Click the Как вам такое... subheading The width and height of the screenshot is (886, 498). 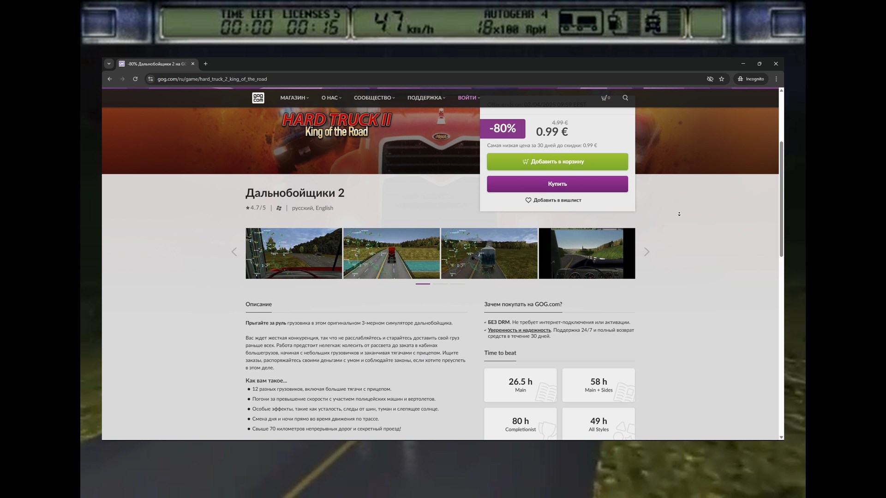point(266,381)
